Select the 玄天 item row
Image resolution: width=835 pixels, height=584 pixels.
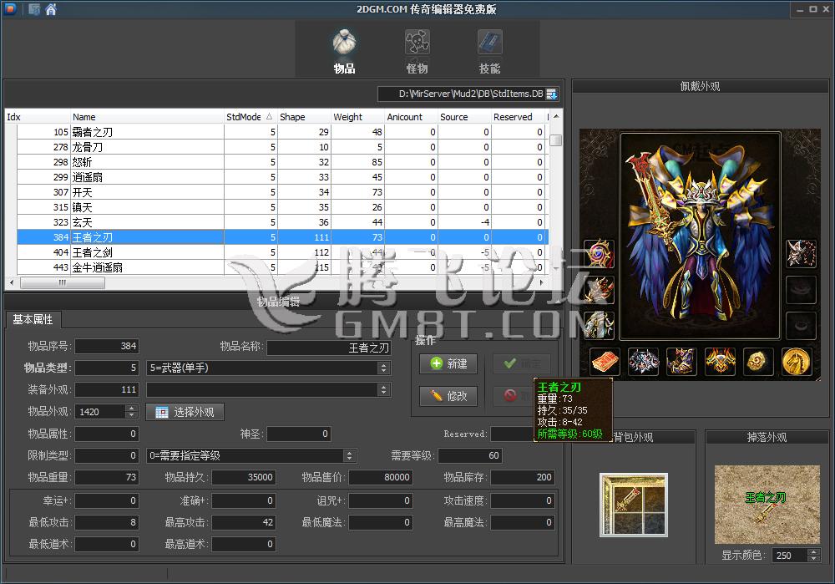(282, 222)
